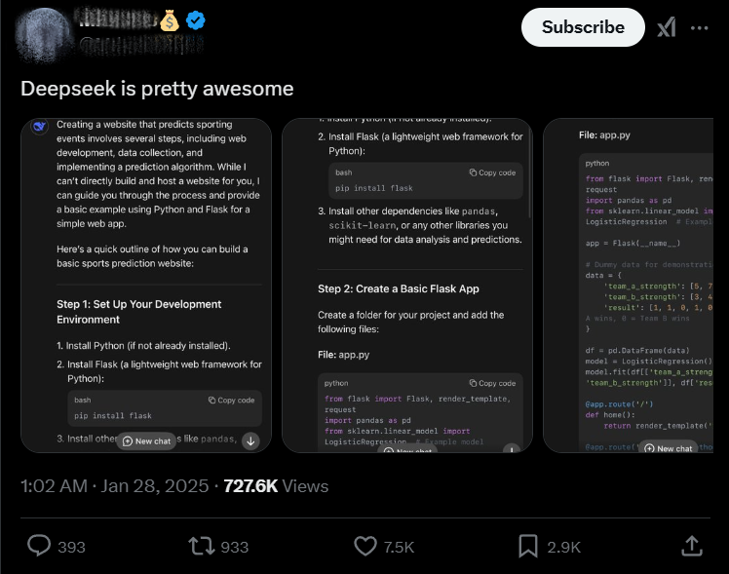Bookmark the post with the bookmark icon
Image resolution: width=729 pixels, height=574 pixels.
(528, 546)
